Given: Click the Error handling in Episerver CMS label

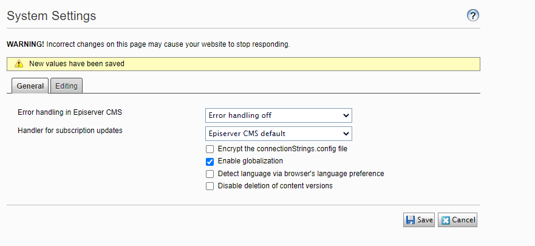Looking at the screenshot, I should click(74, 112).
